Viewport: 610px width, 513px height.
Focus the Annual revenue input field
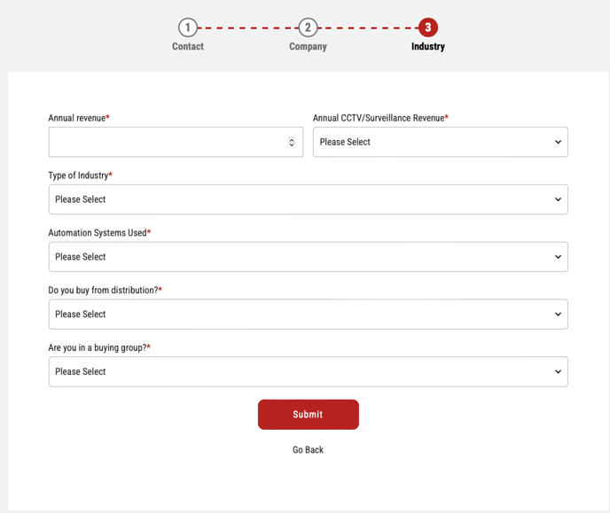click(x=167, y=142)
